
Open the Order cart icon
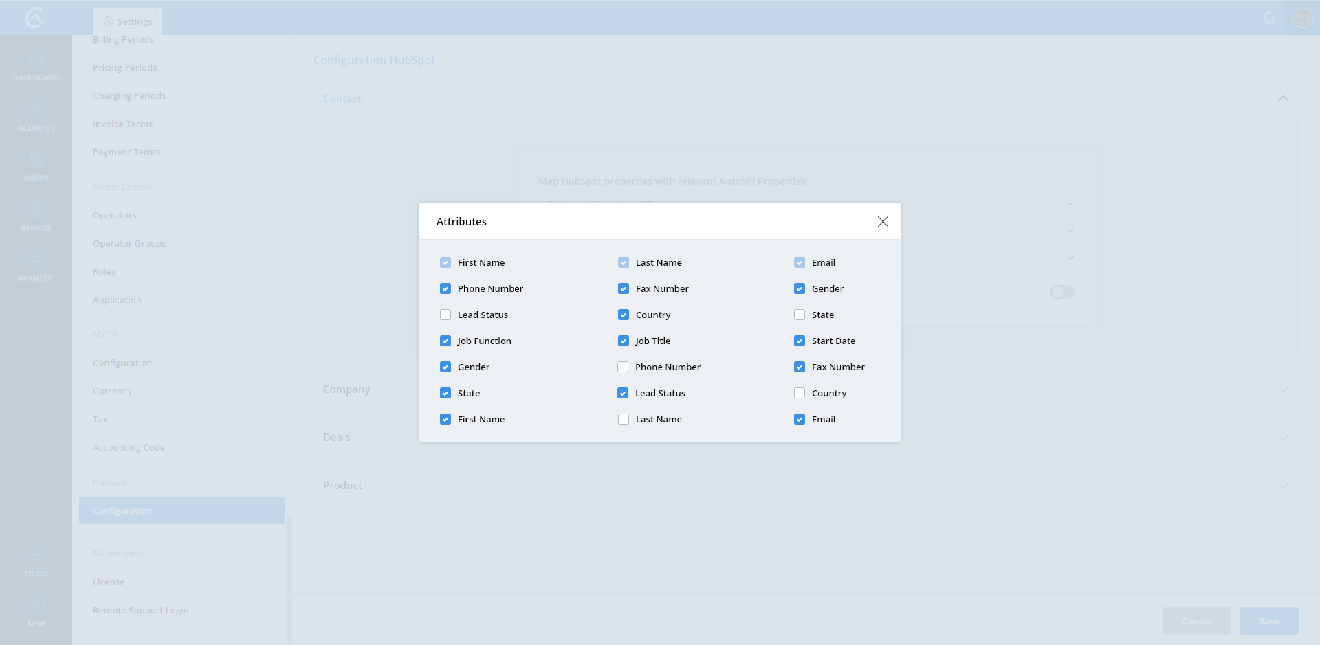[36, 161]
